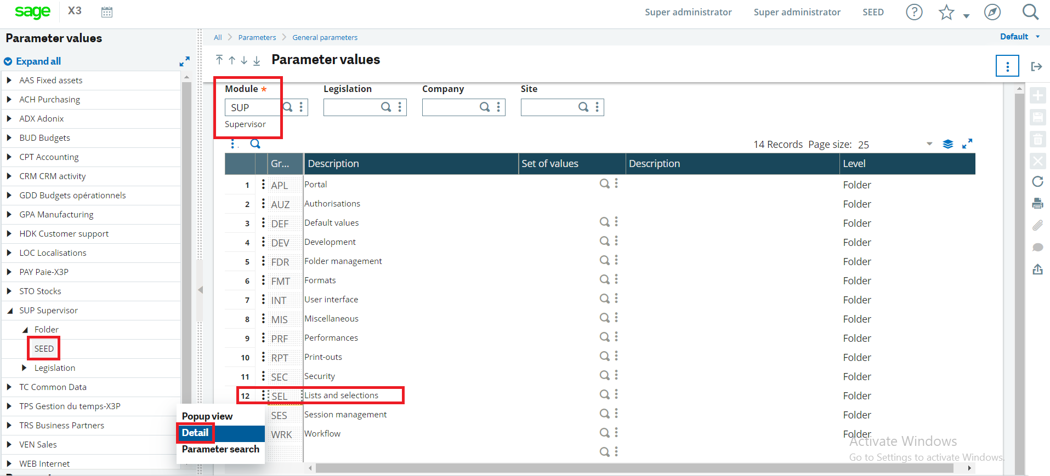Click the exit arrow icon

click(x=1036, y=66)
